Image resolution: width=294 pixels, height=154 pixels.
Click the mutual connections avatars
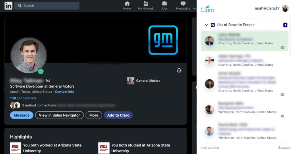point(15,105)
